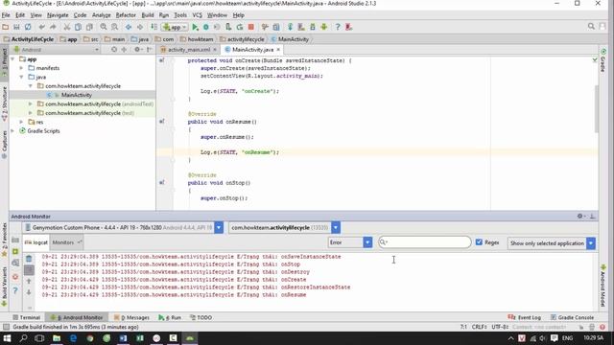Open the process selector dropdown arrow
This screenshot has height=345, width=614.
point(336,227)
